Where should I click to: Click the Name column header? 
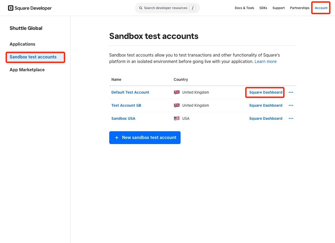116,79
